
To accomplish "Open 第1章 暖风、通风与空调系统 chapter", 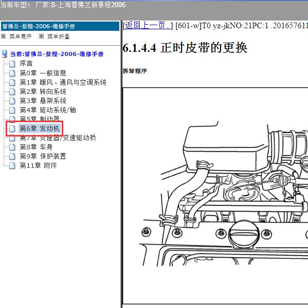I will [63, 82].
